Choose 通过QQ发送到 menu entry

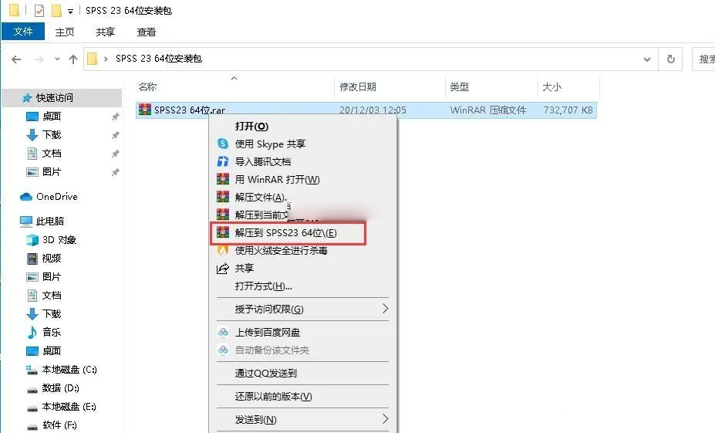click(303, 374)
